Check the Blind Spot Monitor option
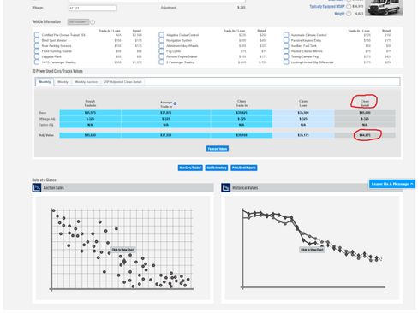 coord(37,40)
